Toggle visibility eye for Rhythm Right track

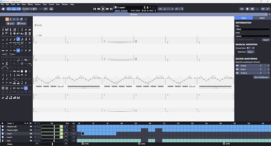(x=31, y=130)
